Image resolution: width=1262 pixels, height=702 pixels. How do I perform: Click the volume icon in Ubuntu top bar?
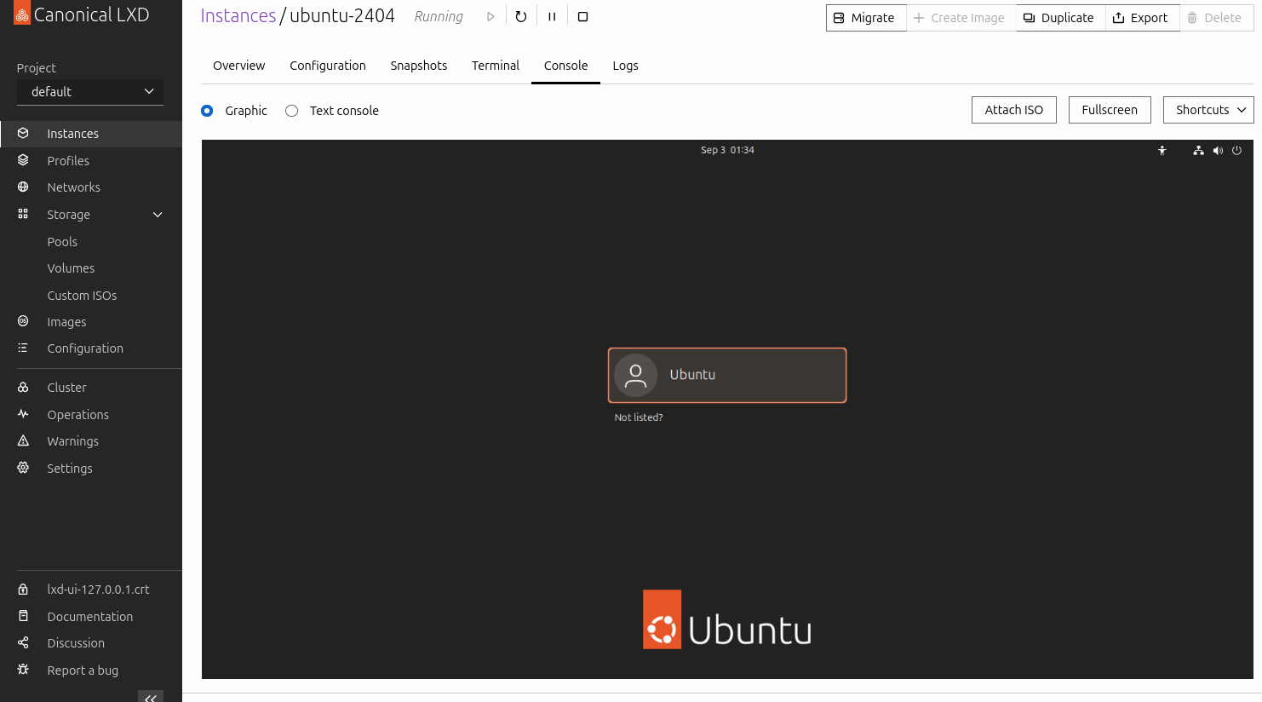[1218, 150]
